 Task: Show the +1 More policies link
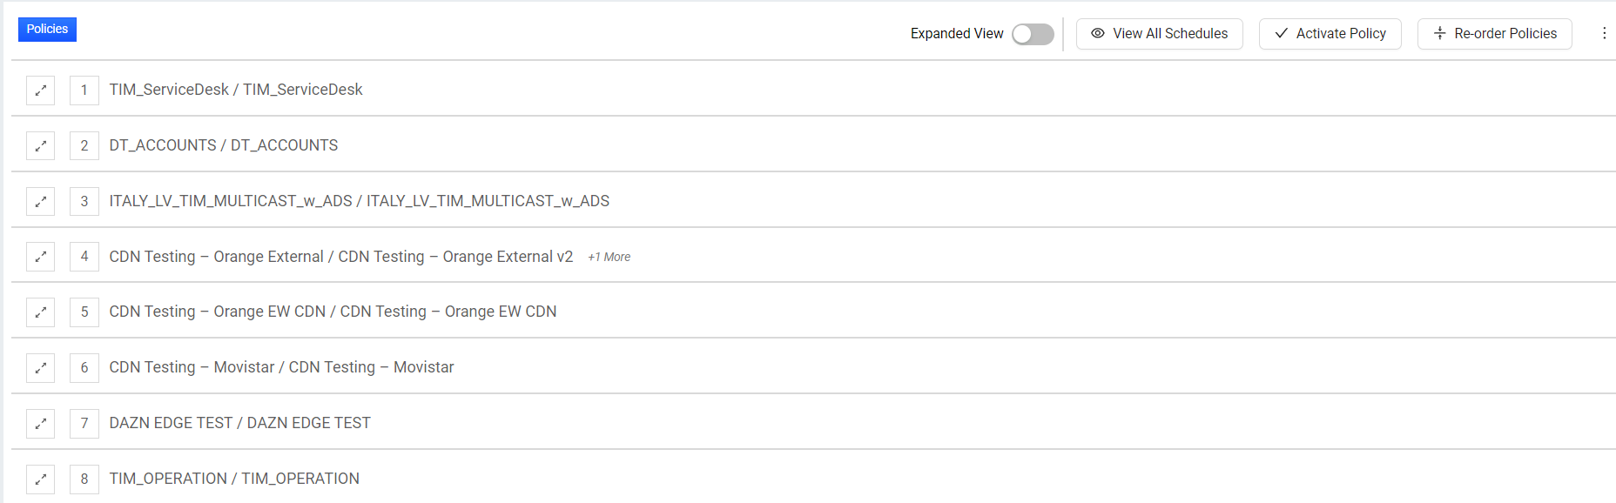[x=609, y=257]
